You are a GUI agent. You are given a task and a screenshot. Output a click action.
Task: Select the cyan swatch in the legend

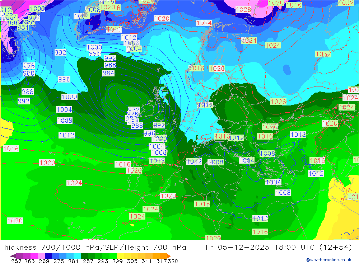click(77, 256)
